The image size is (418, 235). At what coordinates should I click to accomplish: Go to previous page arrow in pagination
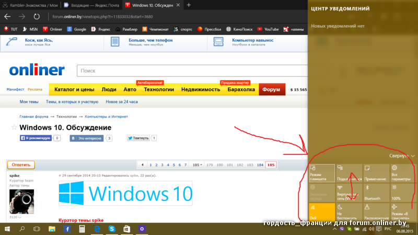[143, 165]
